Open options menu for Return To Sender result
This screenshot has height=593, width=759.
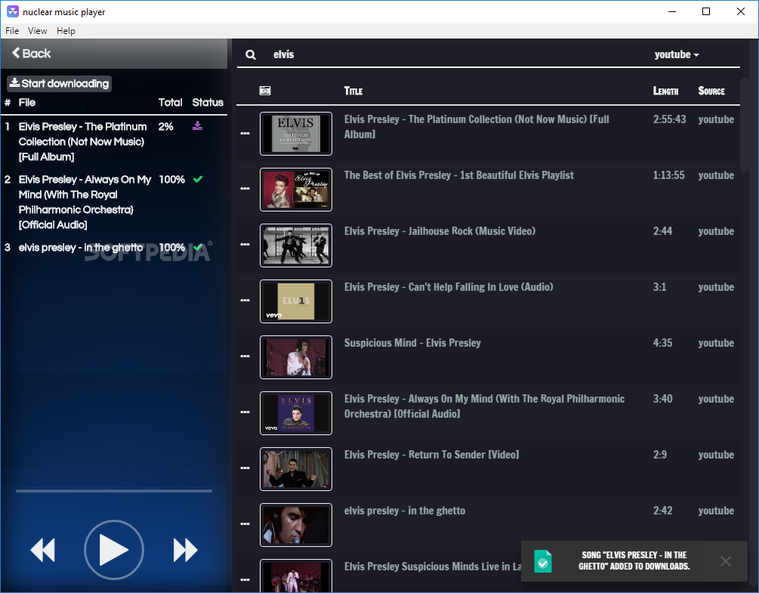click(x=245, y=468)
